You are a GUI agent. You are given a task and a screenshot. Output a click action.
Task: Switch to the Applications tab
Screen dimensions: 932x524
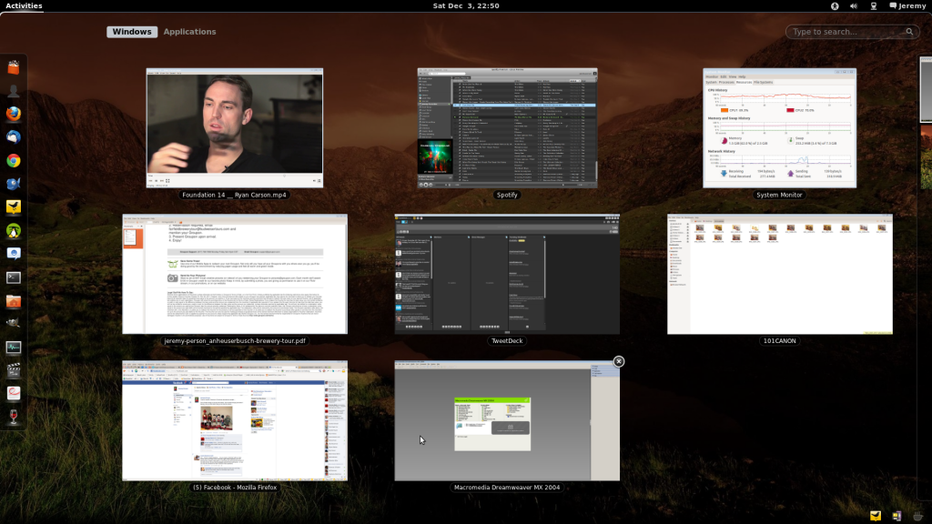[189, 32]
